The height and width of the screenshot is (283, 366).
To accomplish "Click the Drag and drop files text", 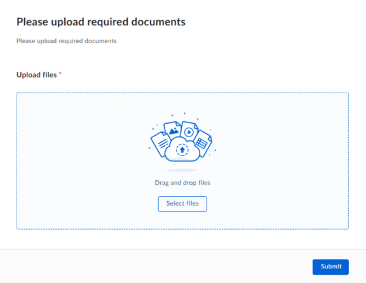I will pyautogui.click(x=182, y=183).
